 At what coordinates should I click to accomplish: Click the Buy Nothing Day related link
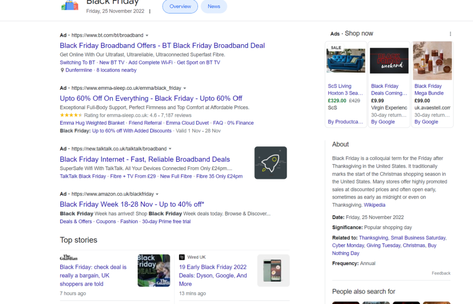coord(384,250)
